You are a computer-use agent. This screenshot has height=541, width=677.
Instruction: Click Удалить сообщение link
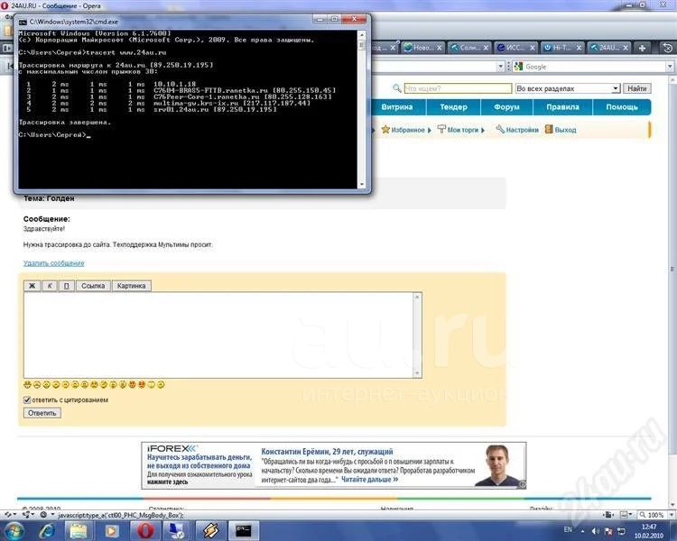(x=53, y=263)
